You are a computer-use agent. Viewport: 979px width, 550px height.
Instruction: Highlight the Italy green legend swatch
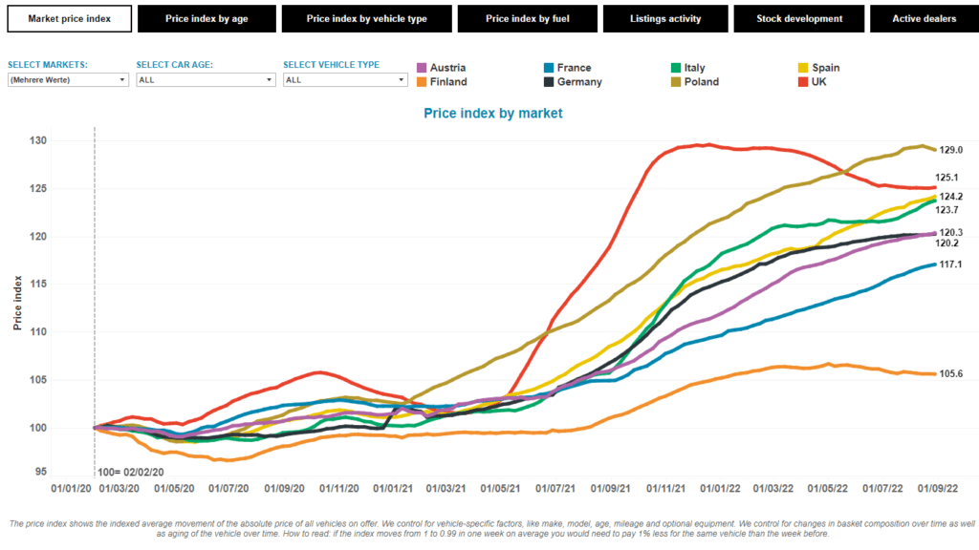click(676, 68)
